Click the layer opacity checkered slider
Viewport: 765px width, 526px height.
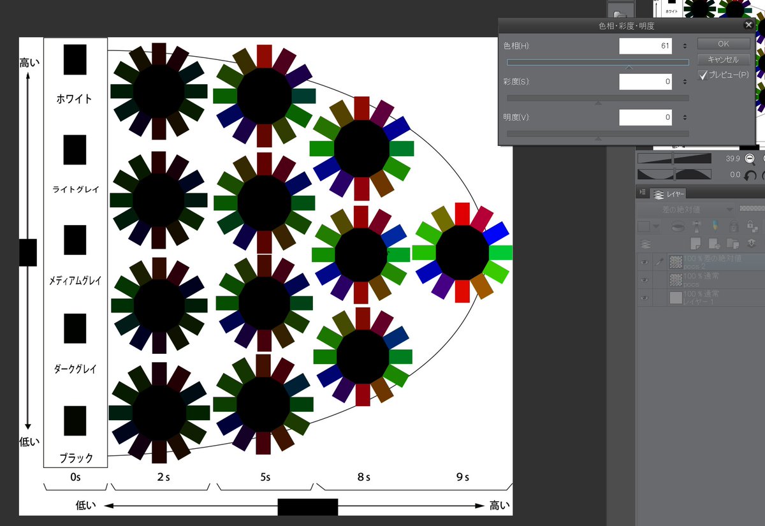752,208
